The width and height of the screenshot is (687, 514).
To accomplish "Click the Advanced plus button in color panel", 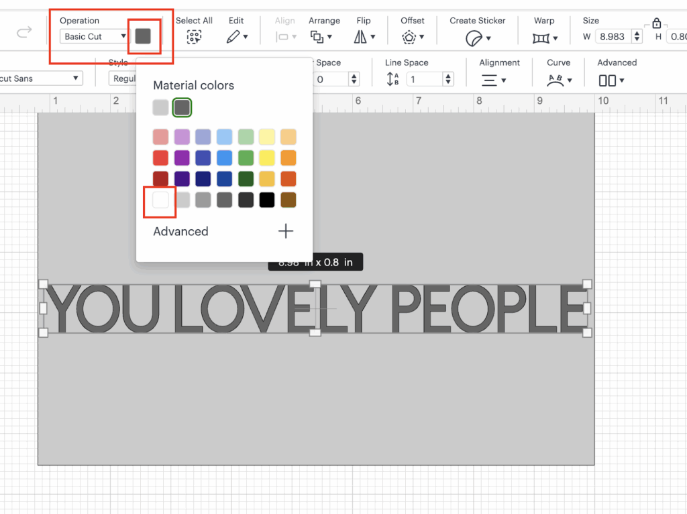I will pos(286,231).
